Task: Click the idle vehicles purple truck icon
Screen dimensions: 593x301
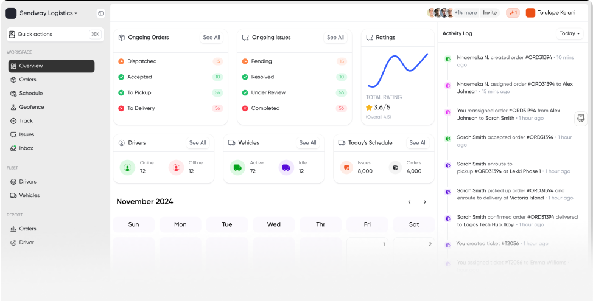Action: coord(286,167)
